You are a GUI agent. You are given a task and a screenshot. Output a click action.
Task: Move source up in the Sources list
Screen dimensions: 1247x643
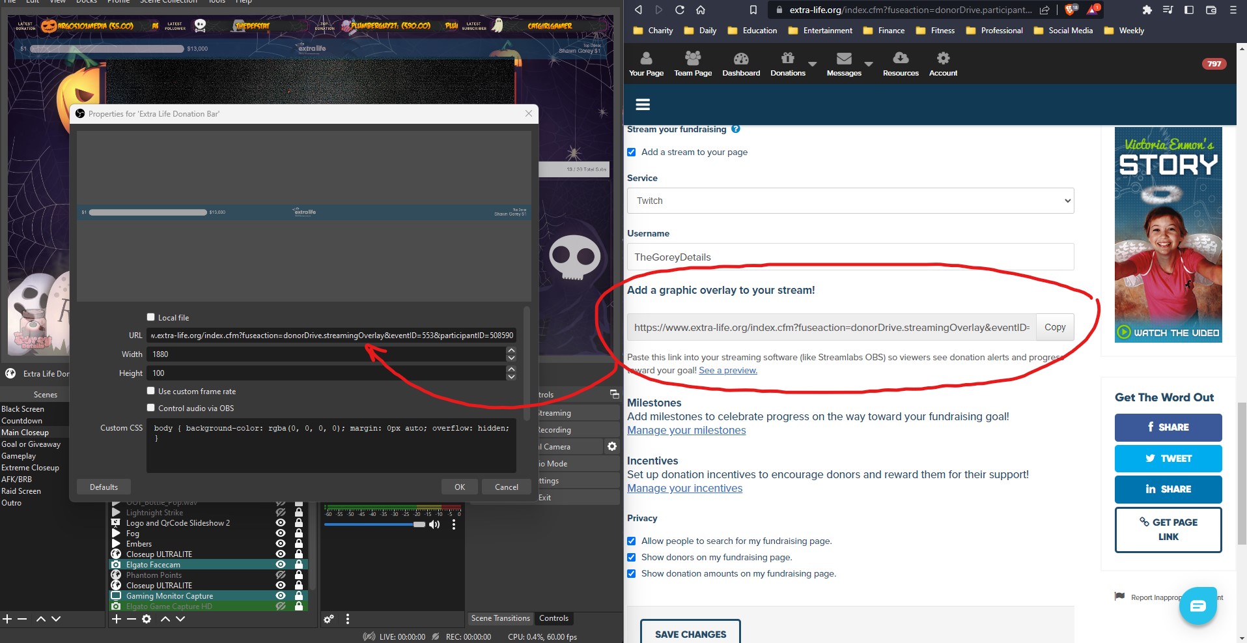tap(165, 619)
